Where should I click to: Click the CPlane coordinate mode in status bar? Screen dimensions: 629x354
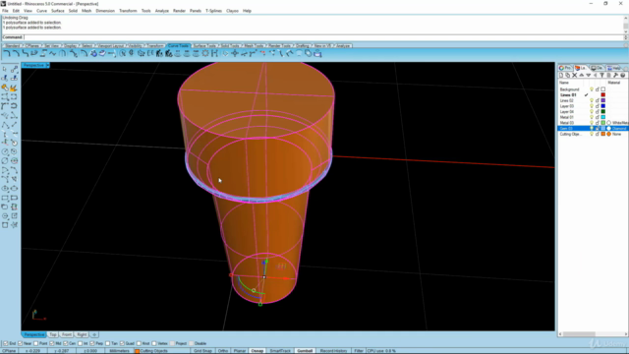pos(9,351)
